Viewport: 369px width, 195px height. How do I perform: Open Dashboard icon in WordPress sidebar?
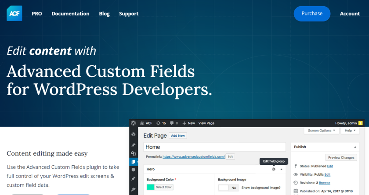(134, 135)
